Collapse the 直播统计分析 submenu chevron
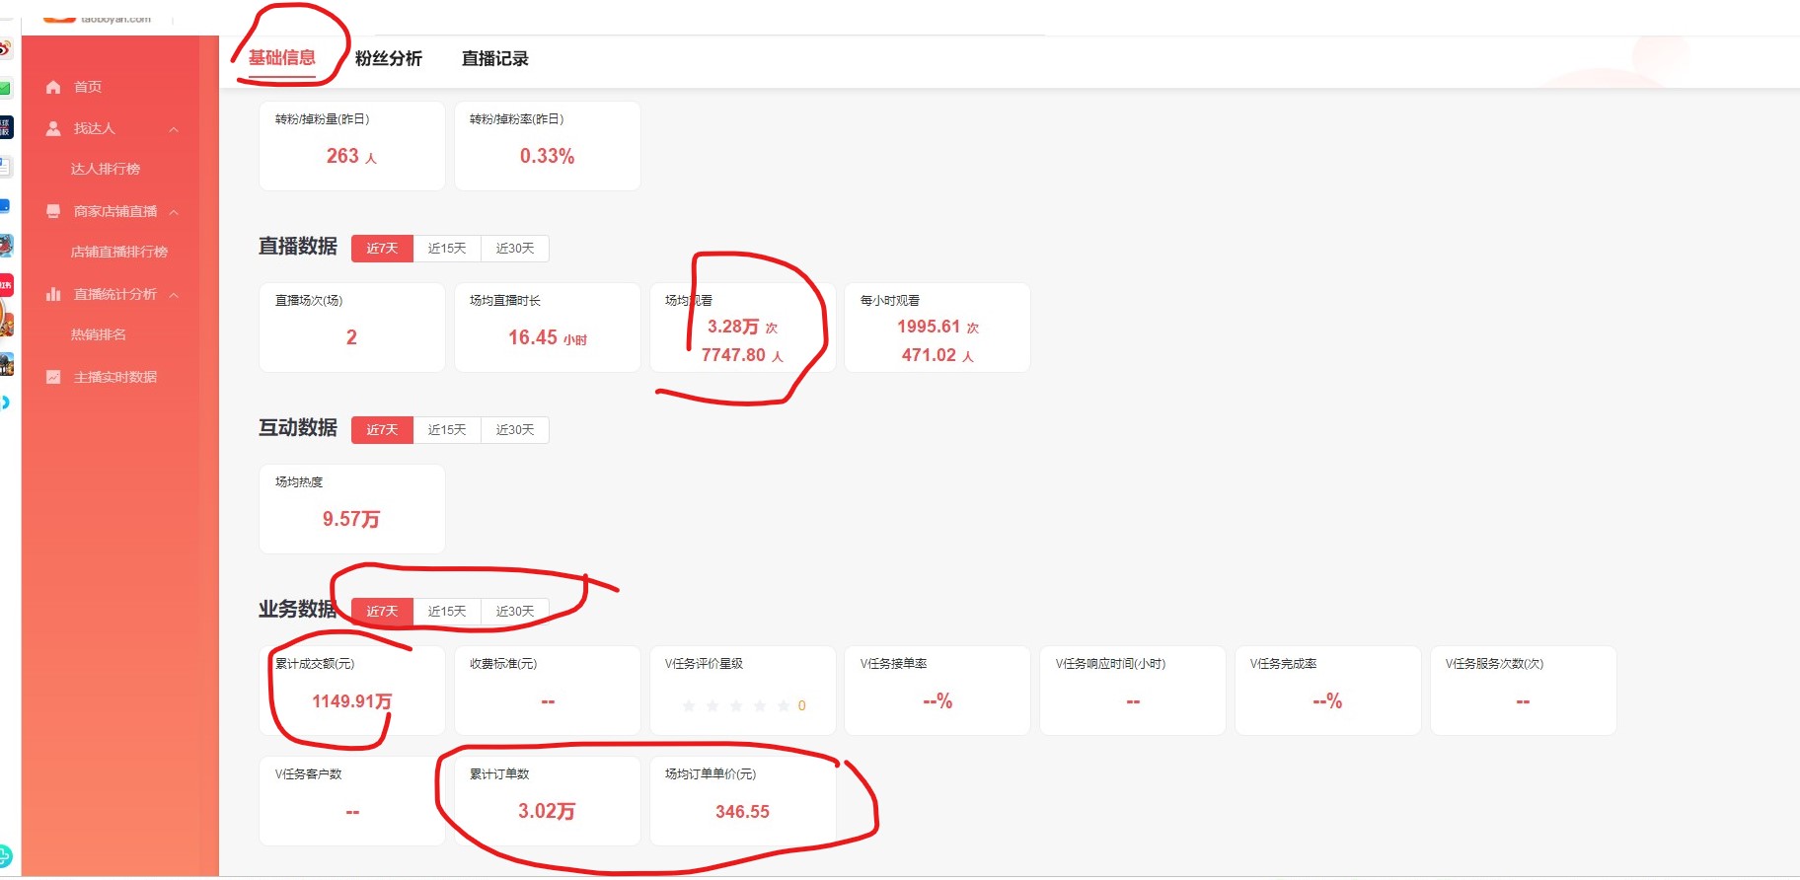Screen dimensions: 1800x880 point(174,295)
